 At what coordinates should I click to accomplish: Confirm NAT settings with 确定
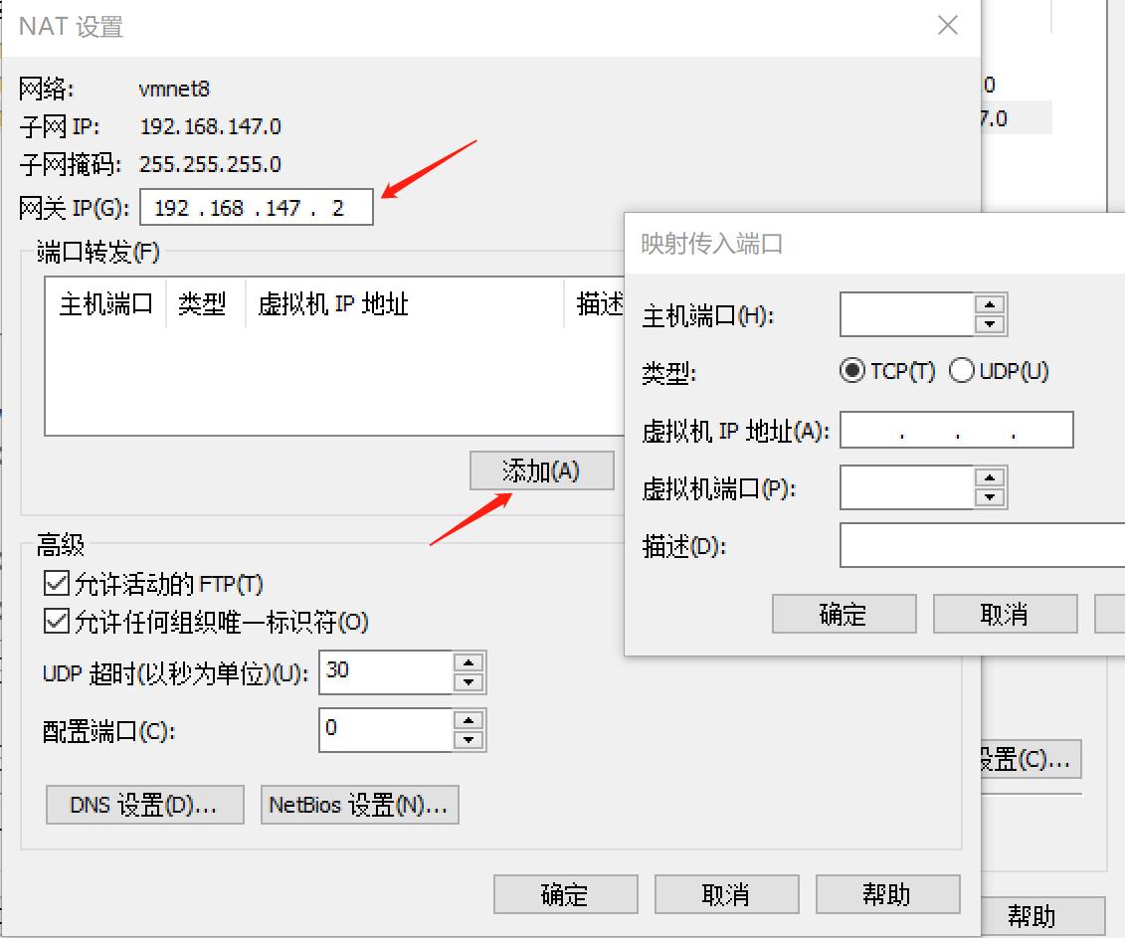tap(565, 893)
